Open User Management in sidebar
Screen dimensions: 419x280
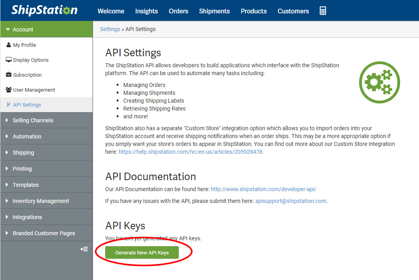(46, 90)
